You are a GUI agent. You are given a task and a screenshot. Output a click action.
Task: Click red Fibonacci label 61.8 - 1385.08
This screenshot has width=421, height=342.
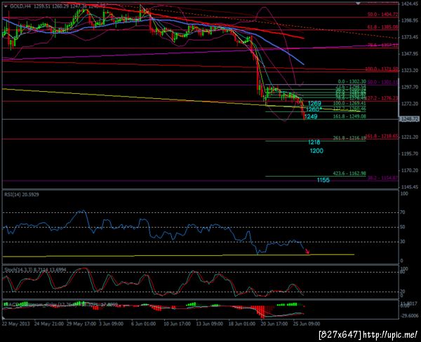pyautogui.click(x=383, y=27)
